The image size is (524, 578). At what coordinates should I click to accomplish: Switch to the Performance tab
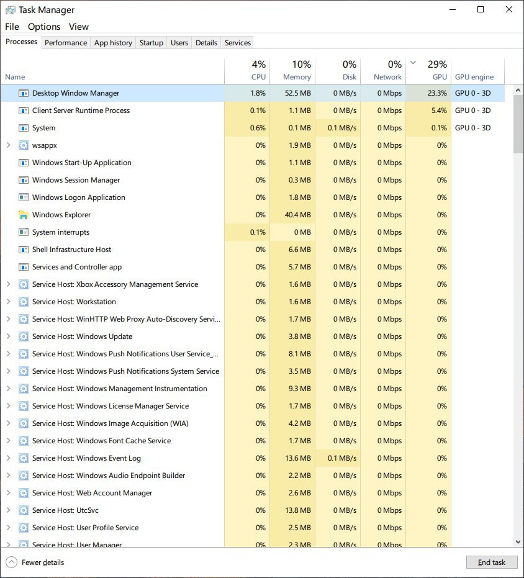[x=65, y=43]
